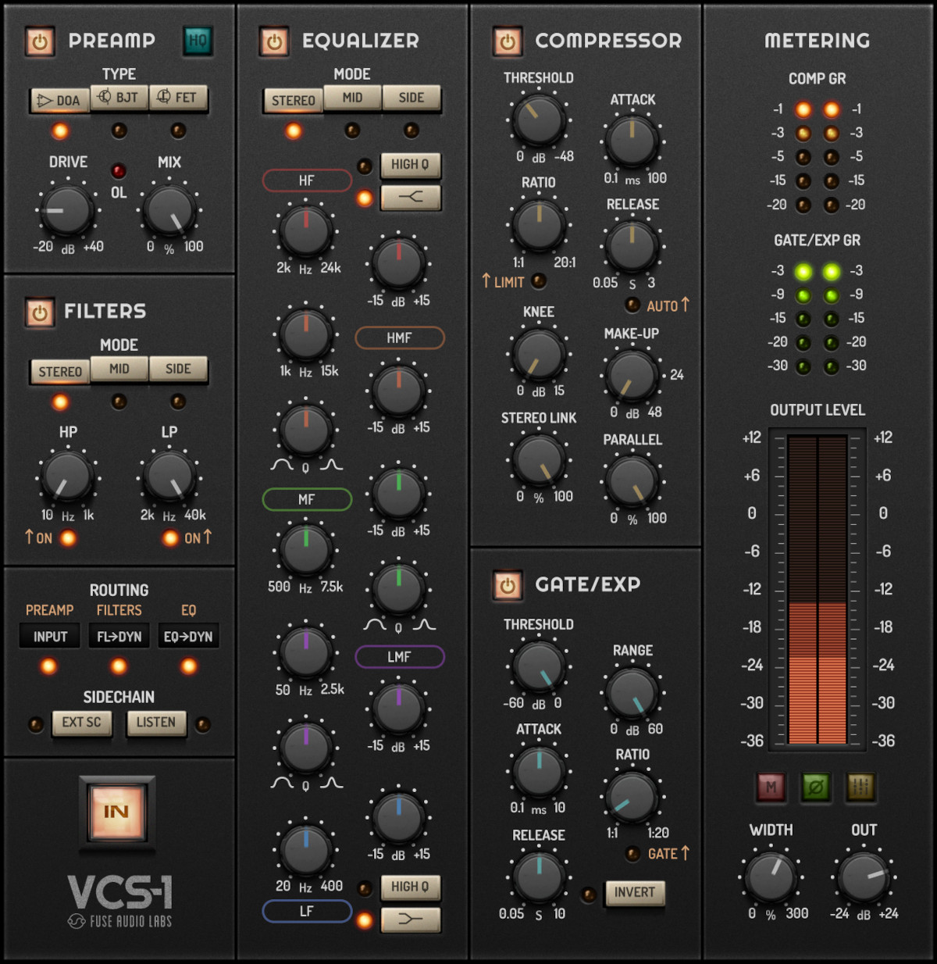Select the FET preamp type

click(178, 98)
